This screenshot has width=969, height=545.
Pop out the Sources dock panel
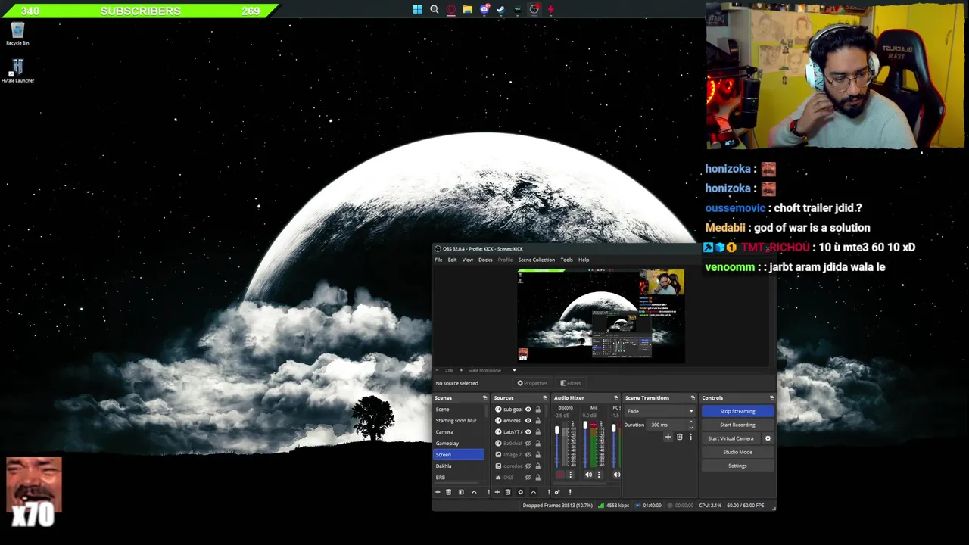click(545, 397)
